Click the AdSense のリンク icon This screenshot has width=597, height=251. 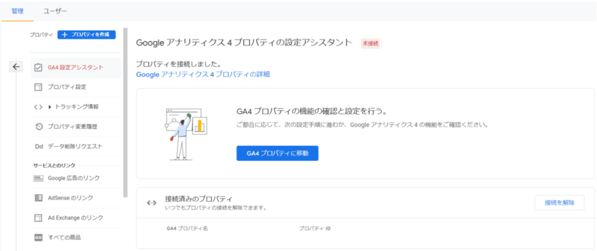pyautogui.click(x=38, y=198)
